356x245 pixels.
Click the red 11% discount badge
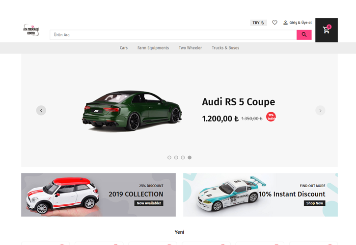point(271,117)
